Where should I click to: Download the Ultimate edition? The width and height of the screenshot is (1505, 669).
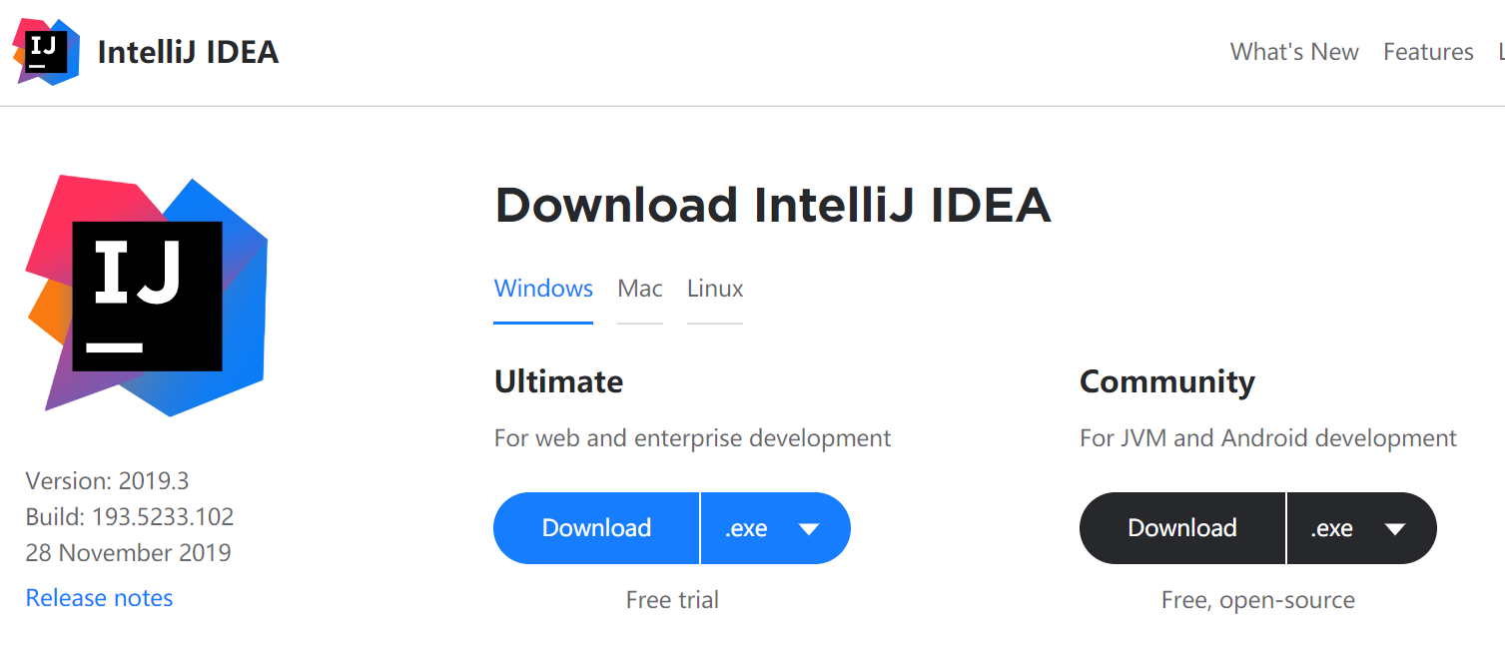596,528
